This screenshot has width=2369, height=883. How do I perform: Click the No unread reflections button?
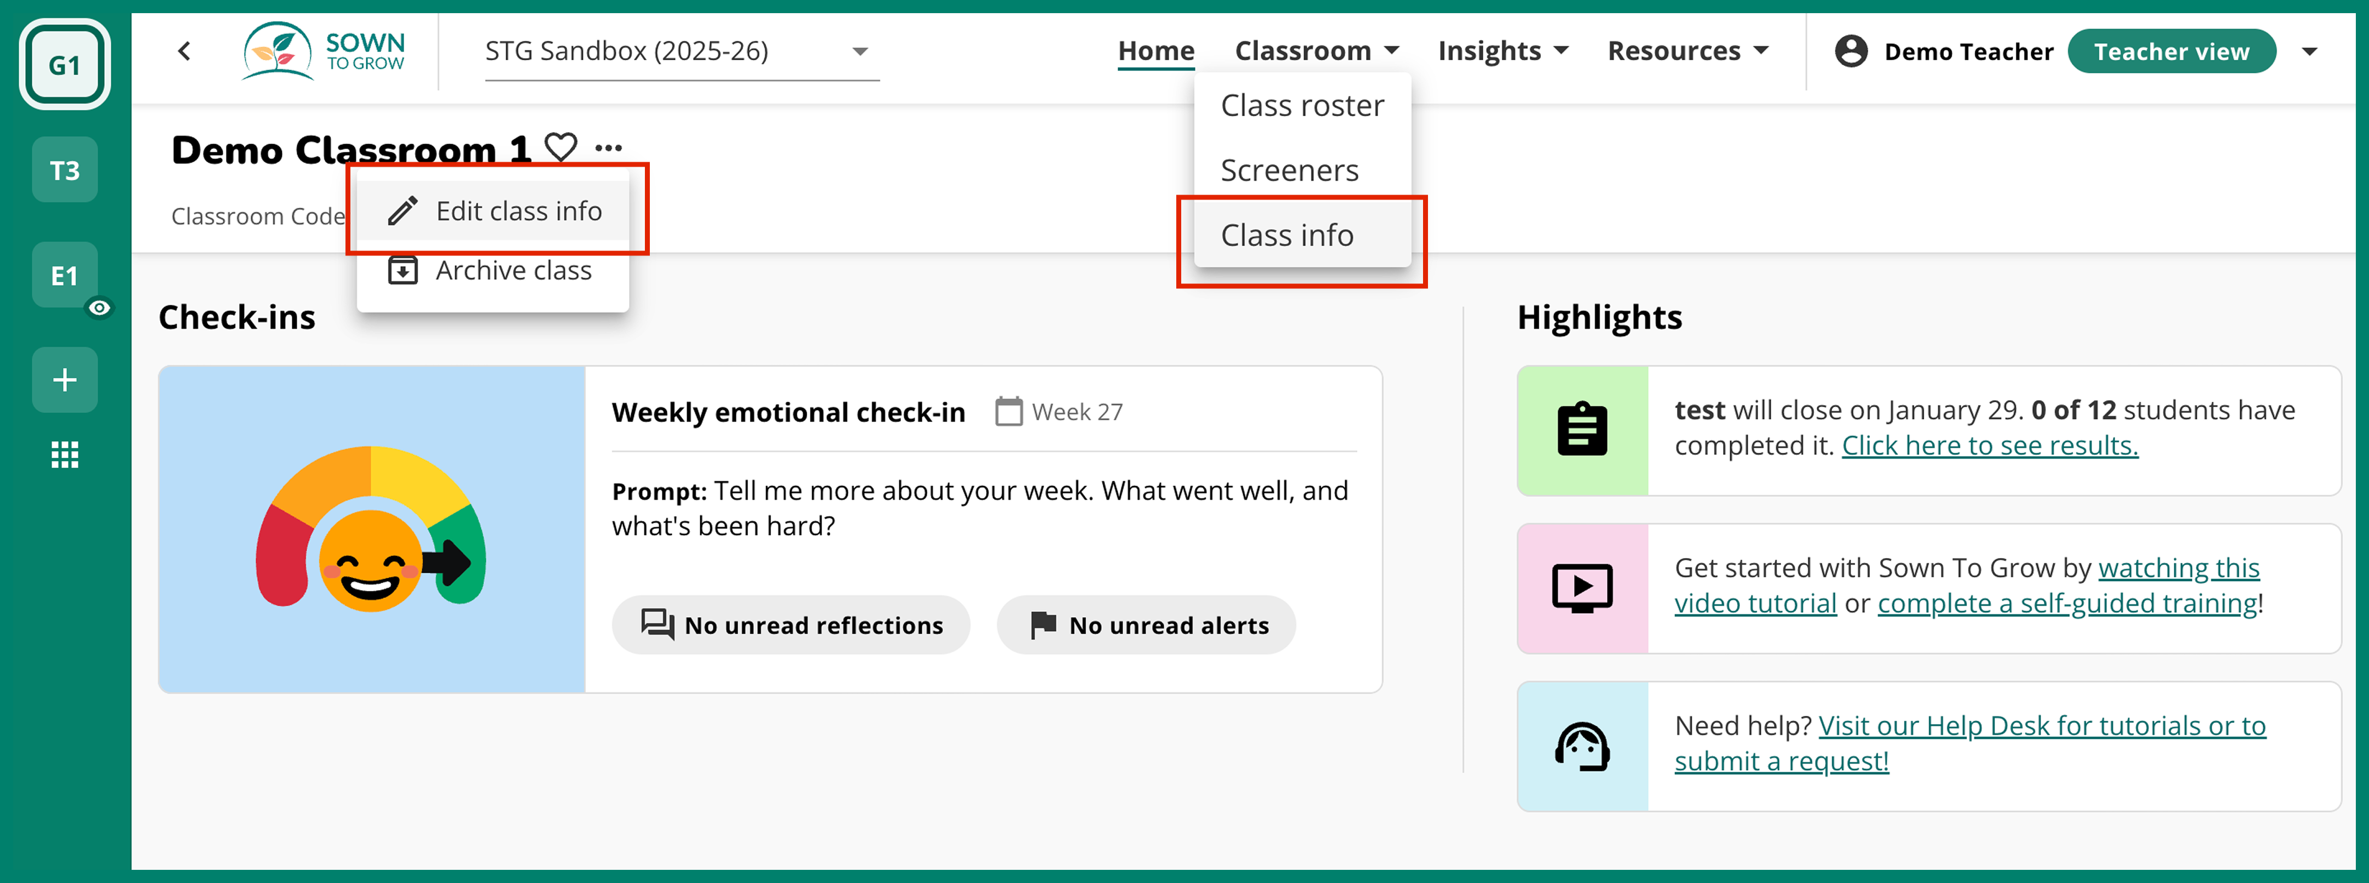791,625
